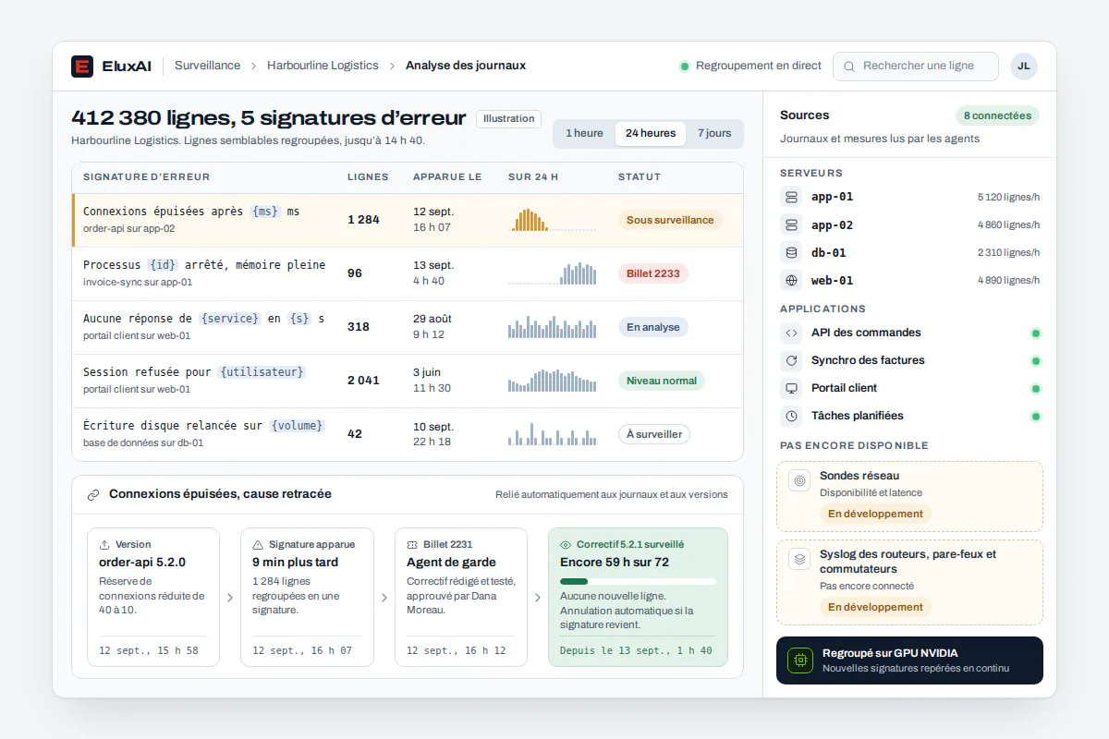Click the web-01 globe icon
This screenshot has height=739, width=1109.
790,280
